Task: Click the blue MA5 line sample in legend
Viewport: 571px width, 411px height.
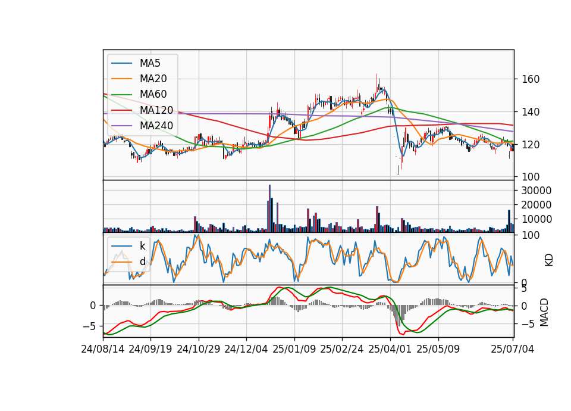Action: click(121, 63)
